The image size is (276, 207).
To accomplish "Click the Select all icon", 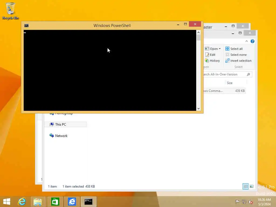I will 227,49.
